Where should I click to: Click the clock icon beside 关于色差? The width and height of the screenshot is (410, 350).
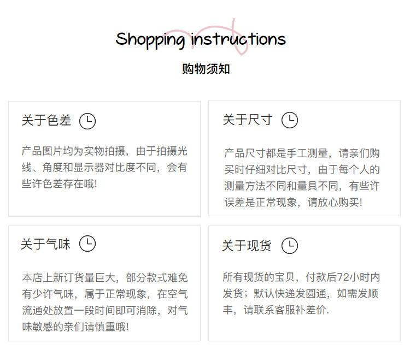point(87,121)
